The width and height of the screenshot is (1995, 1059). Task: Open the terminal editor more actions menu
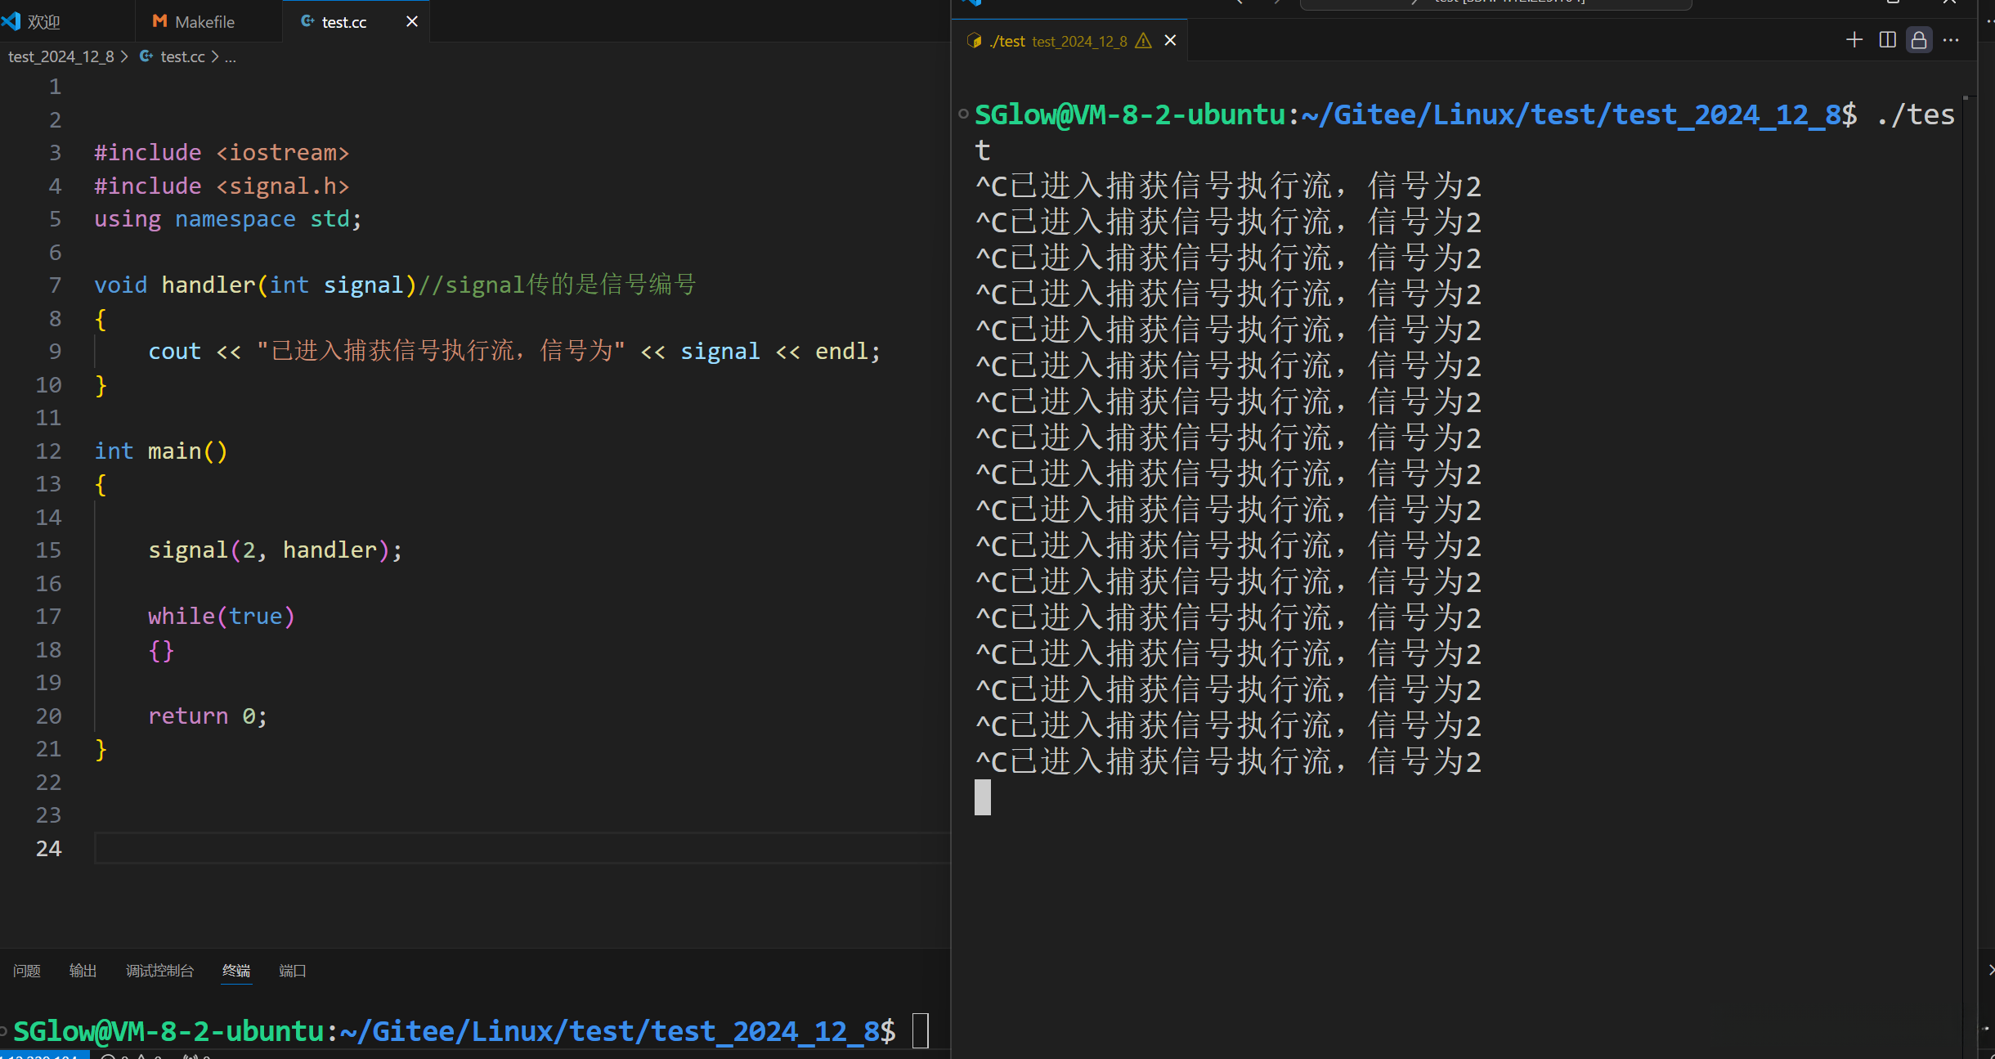tap(1951, 40)
